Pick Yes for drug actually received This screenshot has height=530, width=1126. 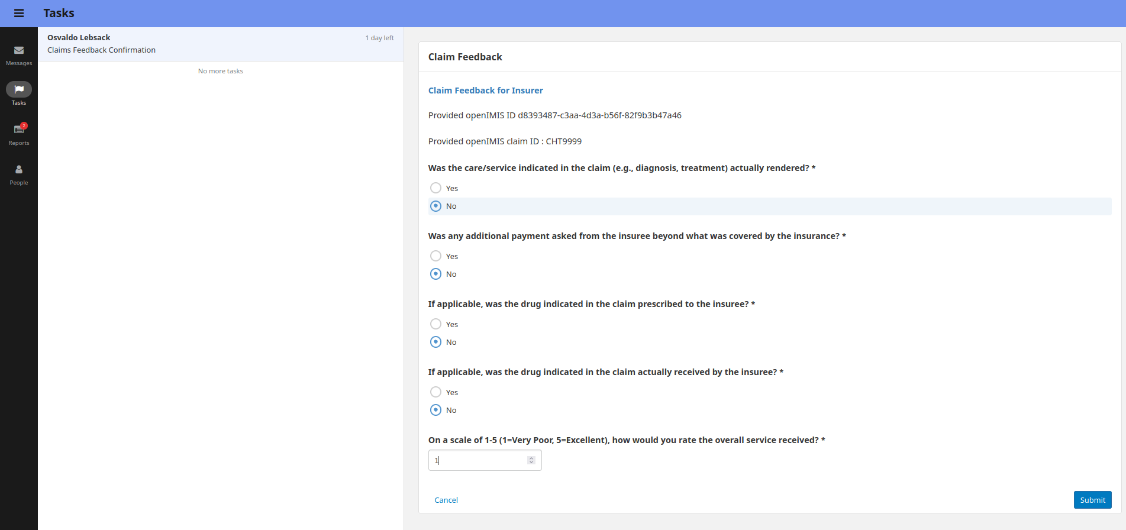(436, 392)
